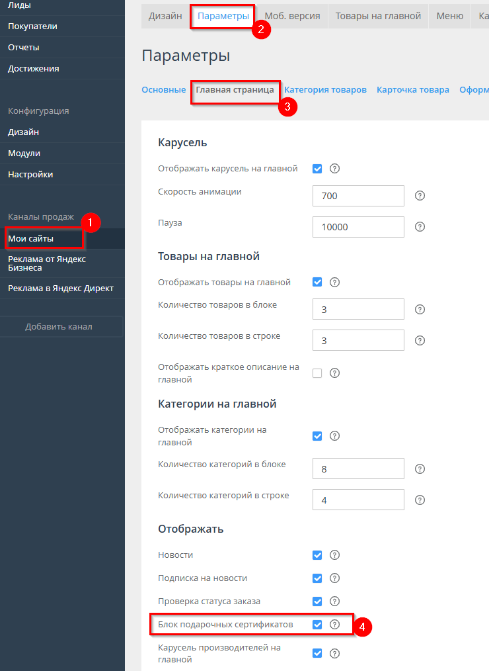Select Мои сайты in the sidebar

[x=31, y=238]
